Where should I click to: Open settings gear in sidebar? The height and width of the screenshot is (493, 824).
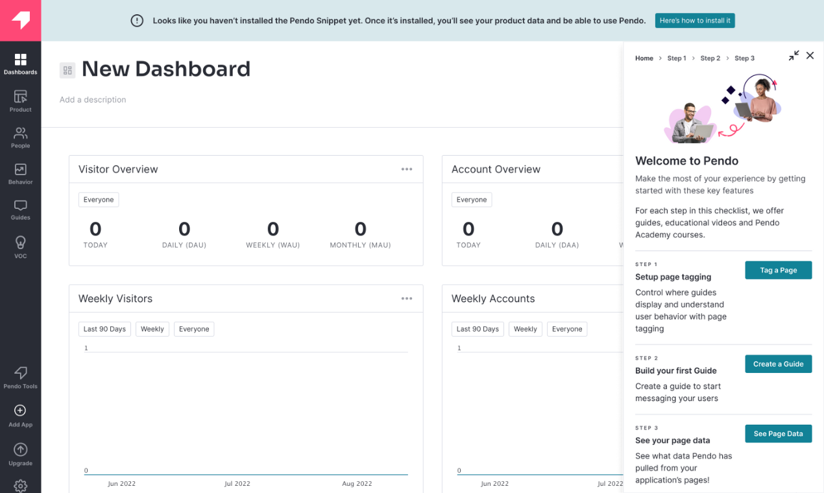(20, 485)
